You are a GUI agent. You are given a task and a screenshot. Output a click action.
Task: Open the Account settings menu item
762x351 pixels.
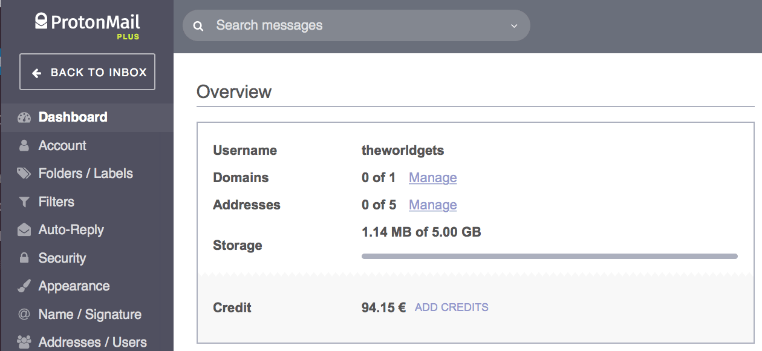[62, 146]
